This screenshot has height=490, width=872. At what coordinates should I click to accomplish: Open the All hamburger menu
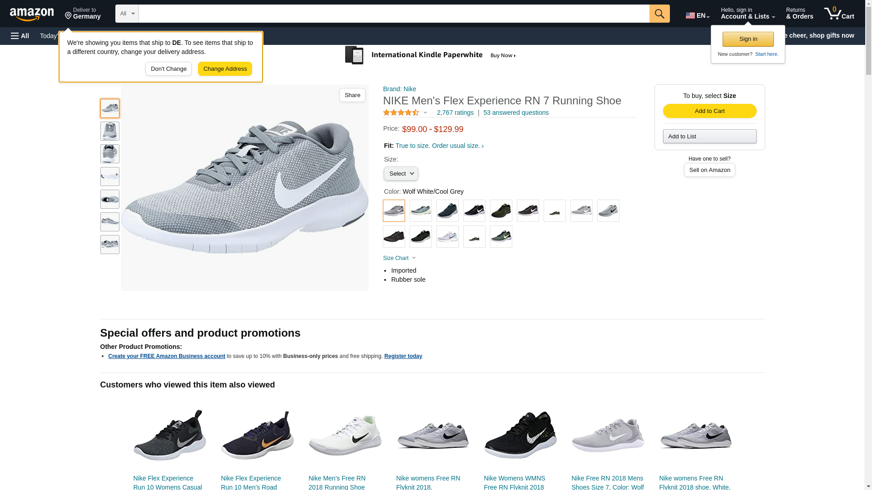(20, 36)
